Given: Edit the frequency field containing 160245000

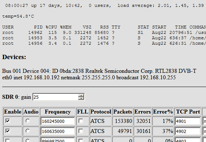Looking at the screenshot, I should [58, 121].
